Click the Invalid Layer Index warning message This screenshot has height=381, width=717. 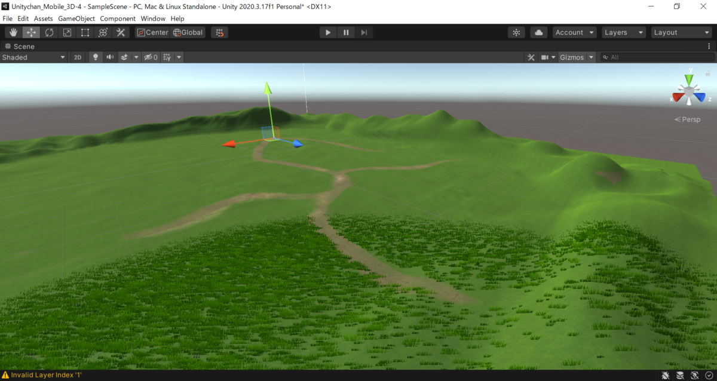(x=46, y=375)
